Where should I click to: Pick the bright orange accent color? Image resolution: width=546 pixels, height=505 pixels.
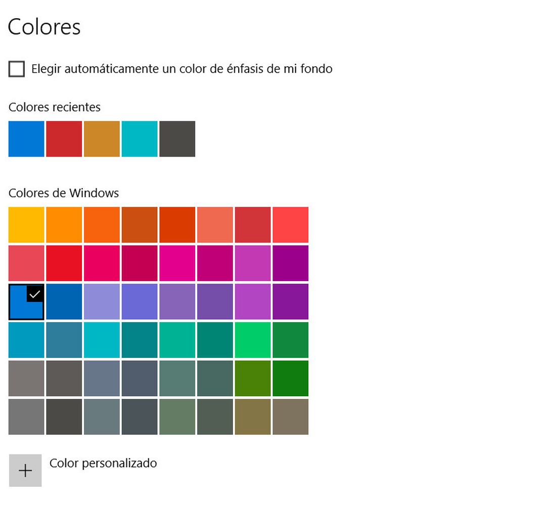(x=64, y=224)
